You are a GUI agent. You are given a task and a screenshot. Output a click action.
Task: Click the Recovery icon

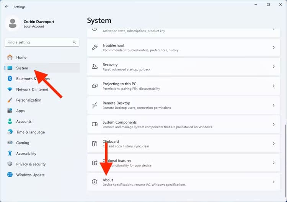pyautogui.click(x=95, y=67)
